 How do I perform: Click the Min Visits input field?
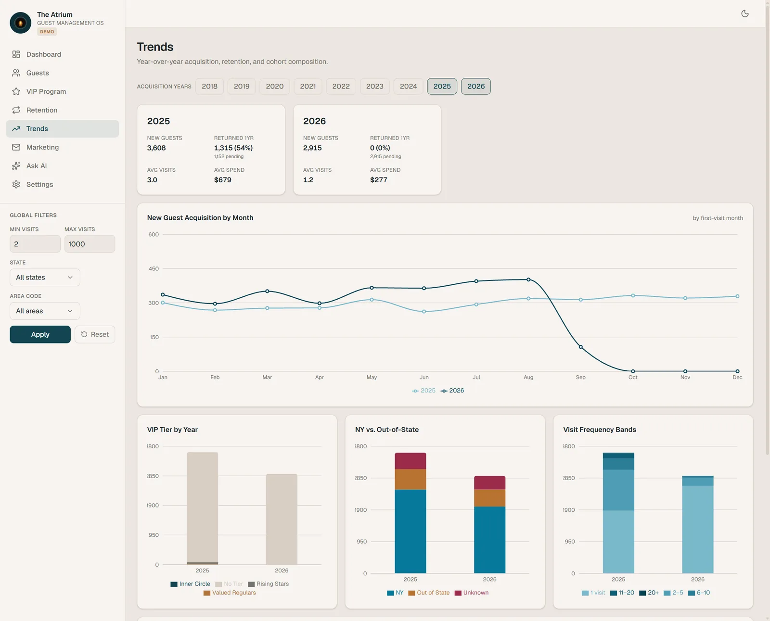point(35,244)
